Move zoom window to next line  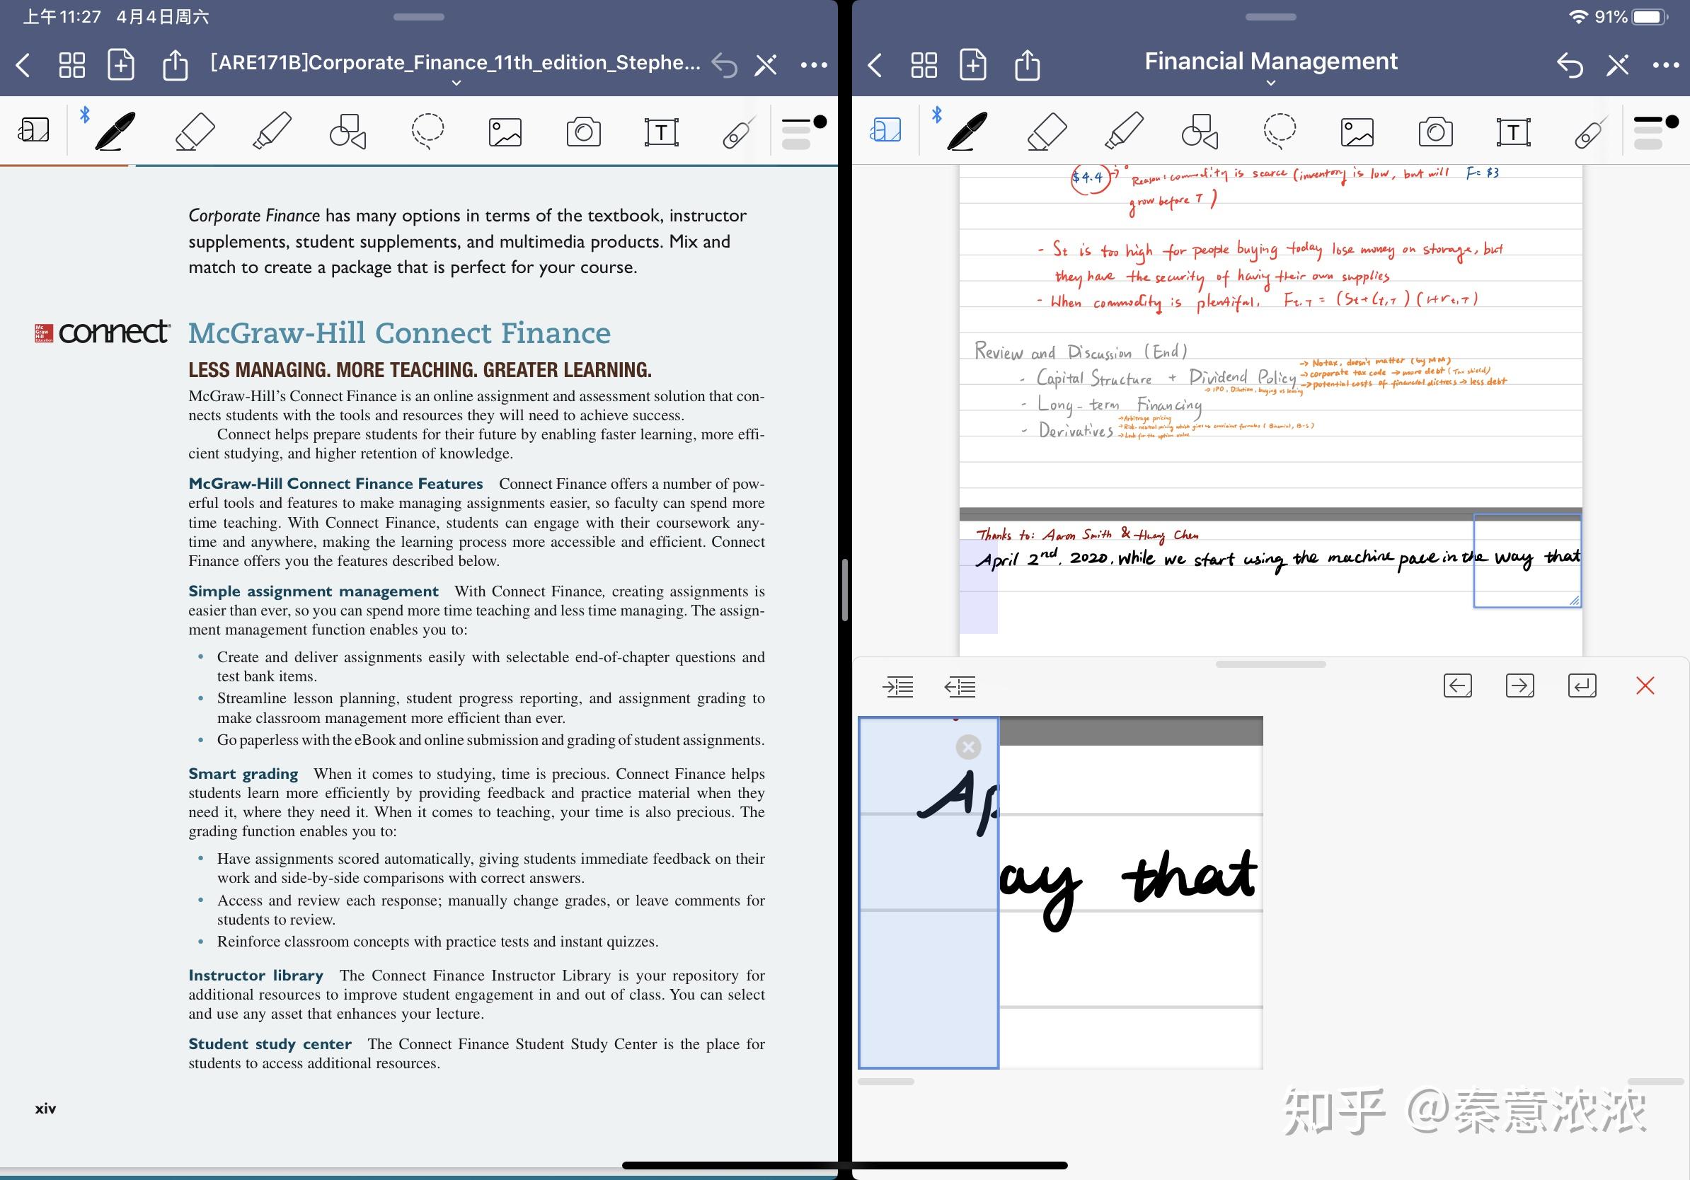click(x=1582, y=686)
